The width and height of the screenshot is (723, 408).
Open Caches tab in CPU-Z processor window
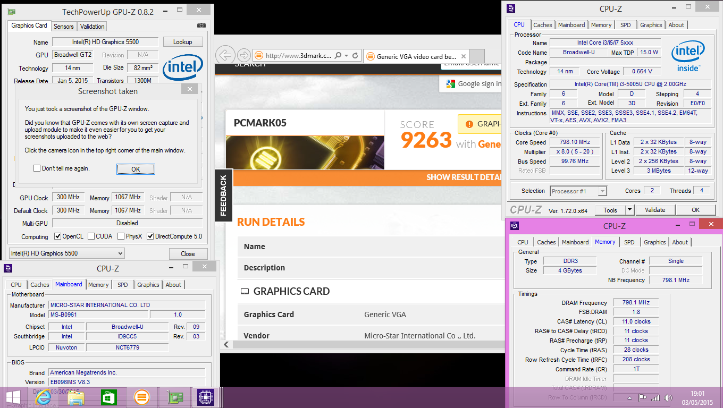543,25
